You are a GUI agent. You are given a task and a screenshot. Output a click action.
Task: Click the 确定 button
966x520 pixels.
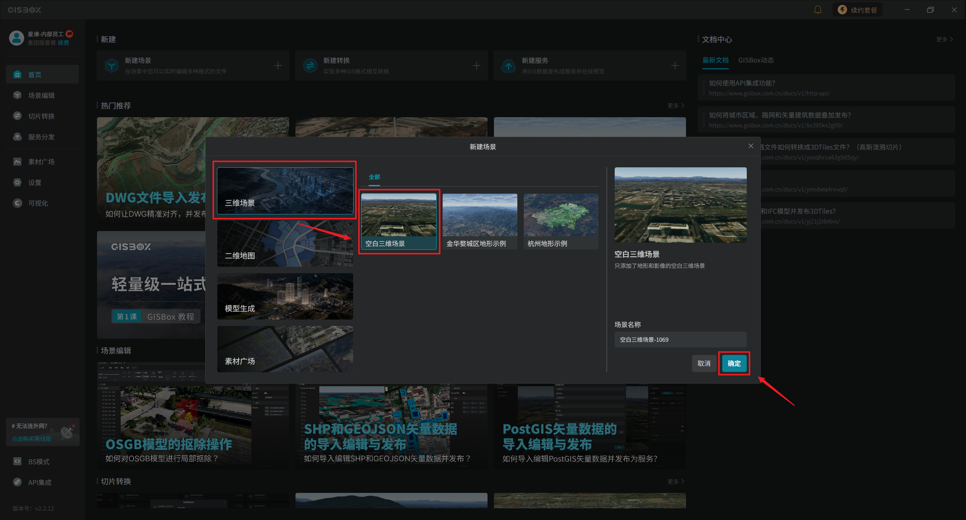(x=734, y=363)
